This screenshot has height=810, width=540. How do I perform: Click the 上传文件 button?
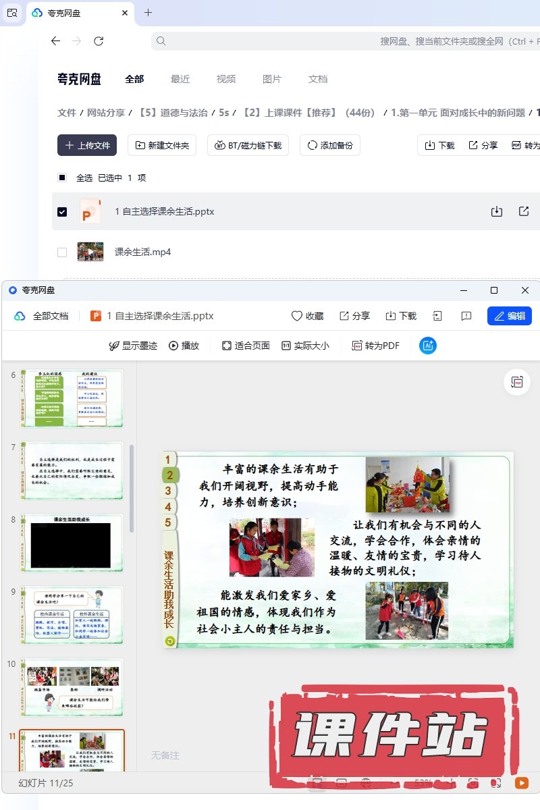pos(87,145)
